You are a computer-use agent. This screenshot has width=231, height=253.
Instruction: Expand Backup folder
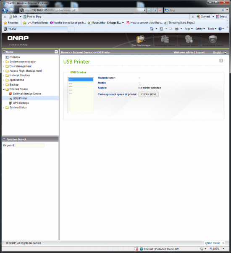click(3, 85)
